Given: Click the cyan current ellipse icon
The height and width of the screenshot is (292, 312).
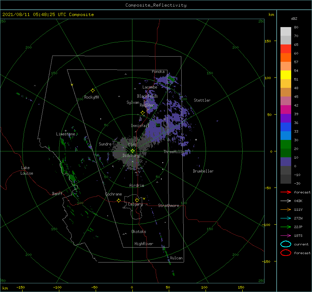Looking at the screenshot, I should [286, 244].
